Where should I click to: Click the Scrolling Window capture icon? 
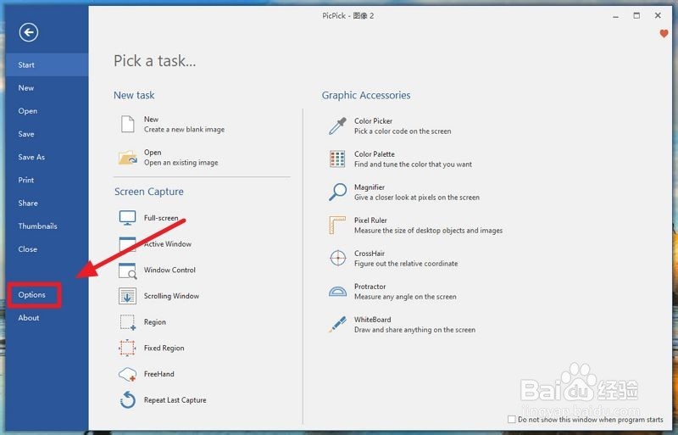pos(128,296)
